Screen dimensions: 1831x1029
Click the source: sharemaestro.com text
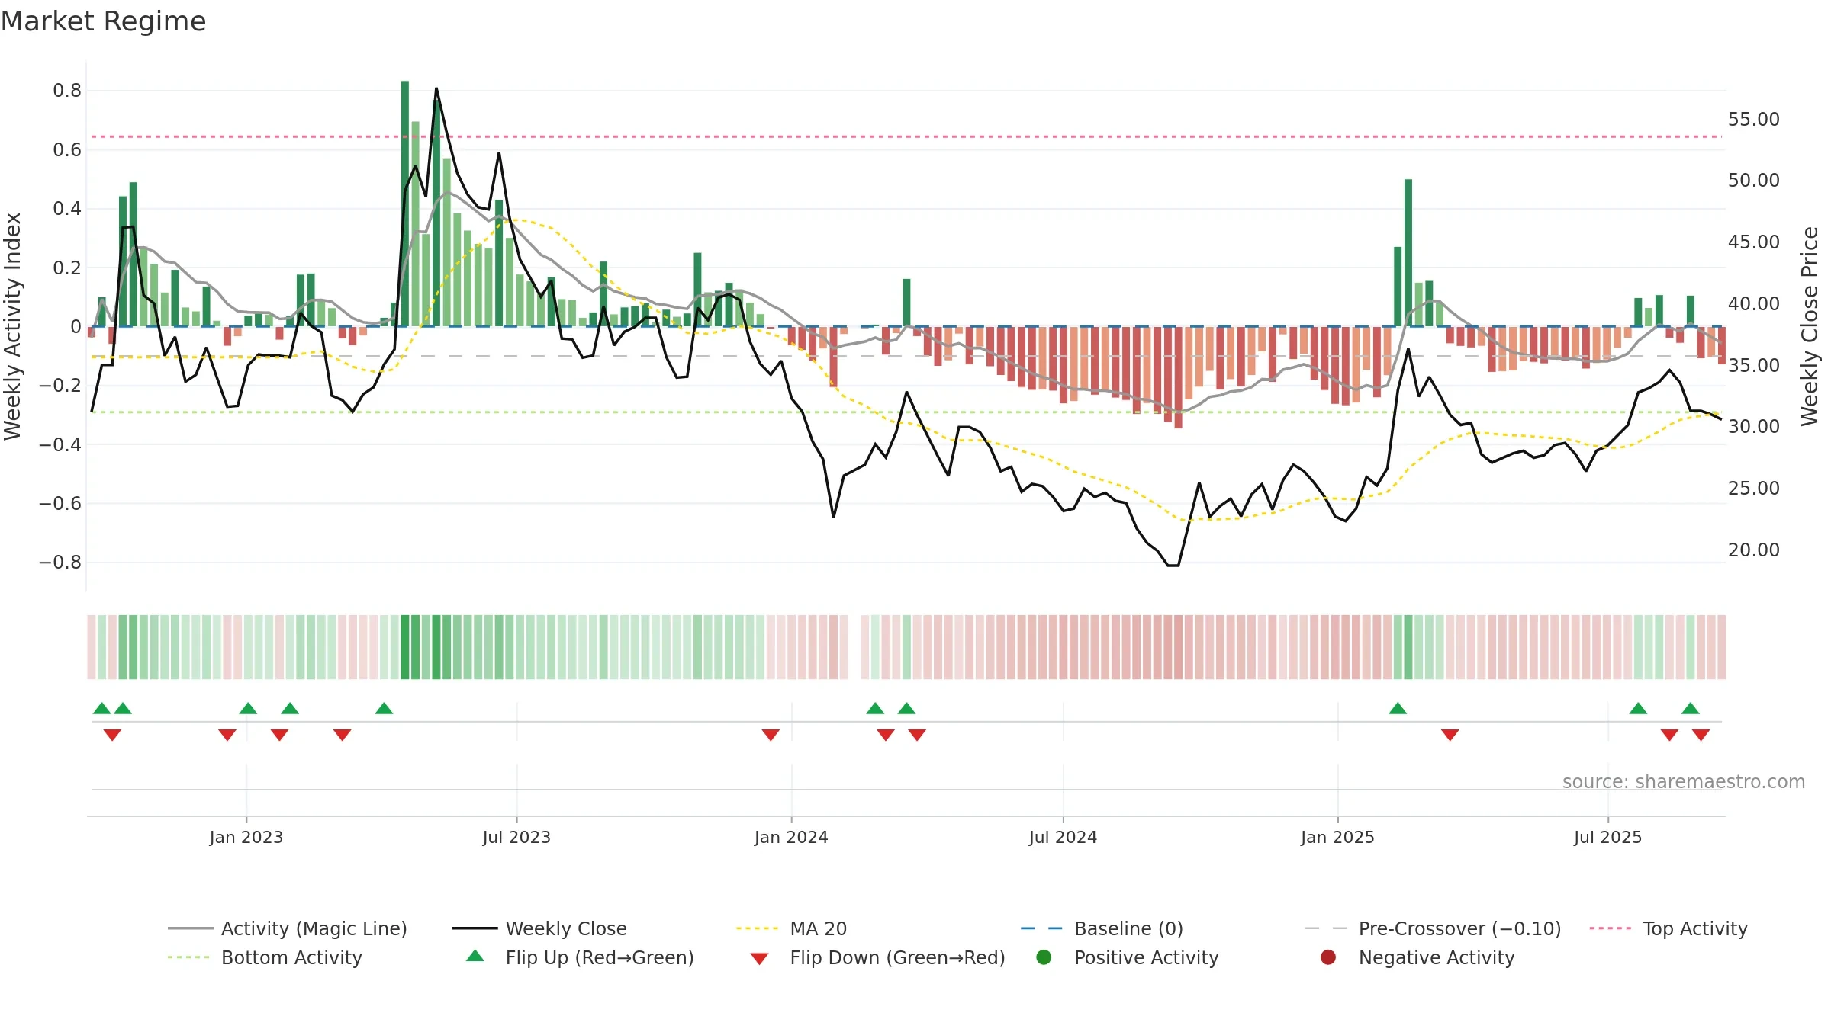click(1684, 781)
